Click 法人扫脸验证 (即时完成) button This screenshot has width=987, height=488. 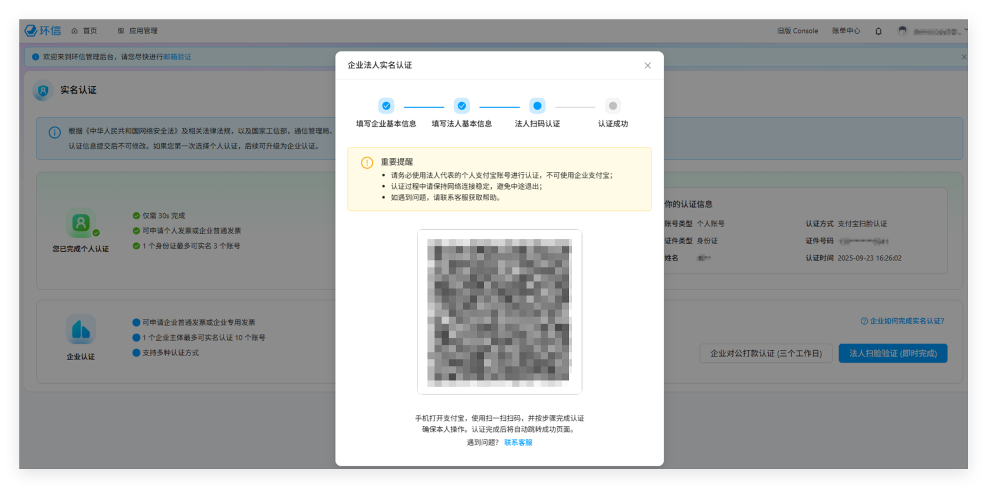point(893,354)
